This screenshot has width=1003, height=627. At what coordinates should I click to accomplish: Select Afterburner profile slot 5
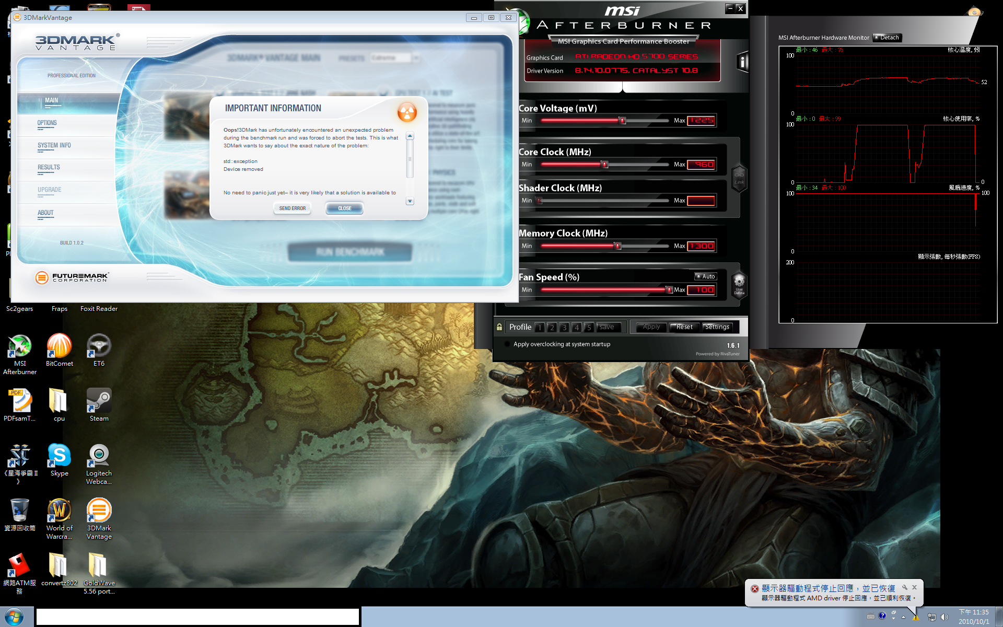tap(589, 327)
